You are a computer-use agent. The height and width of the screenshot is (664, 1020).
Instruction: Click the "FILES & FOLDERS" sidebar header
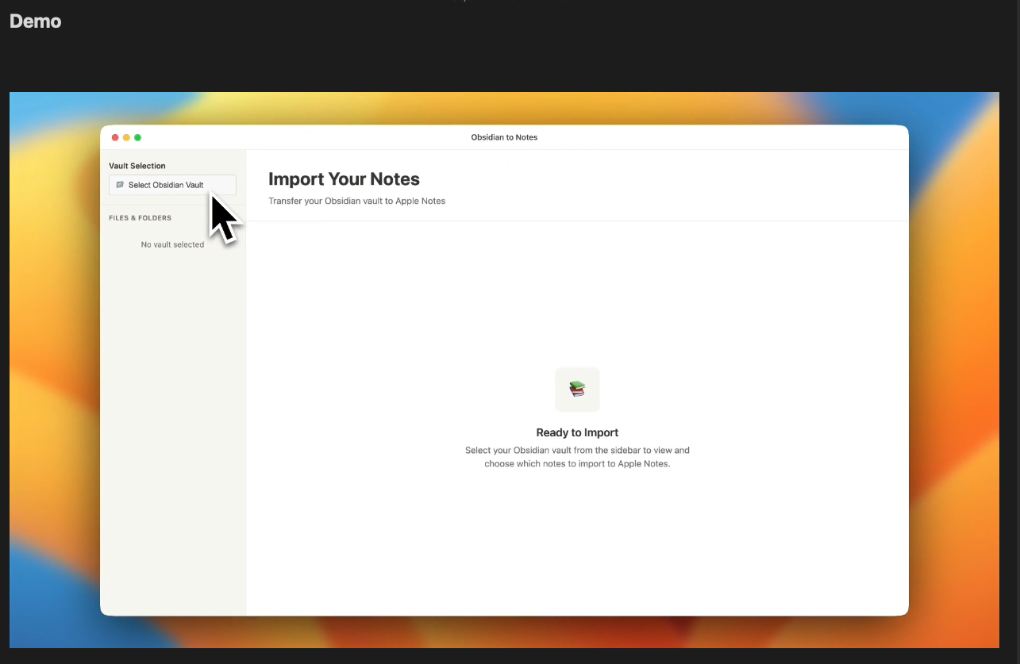(x=140, y=217)
